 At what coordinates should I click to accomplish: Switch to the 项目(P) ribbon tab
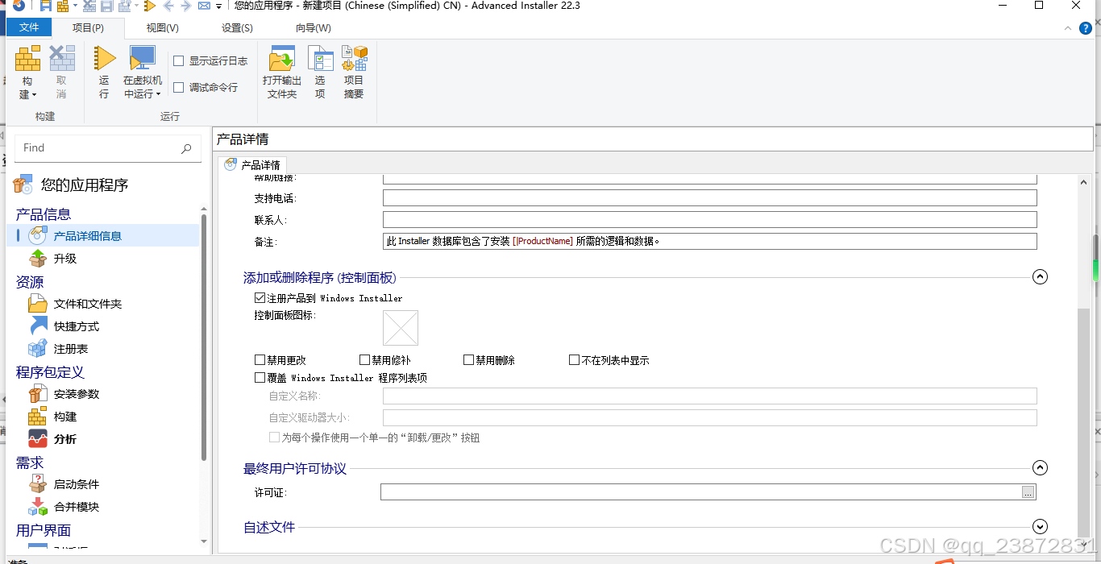tap(88, 27)
